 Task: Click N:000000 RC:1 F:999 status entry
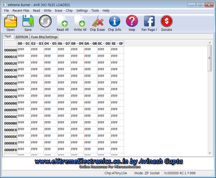[180, 173]
